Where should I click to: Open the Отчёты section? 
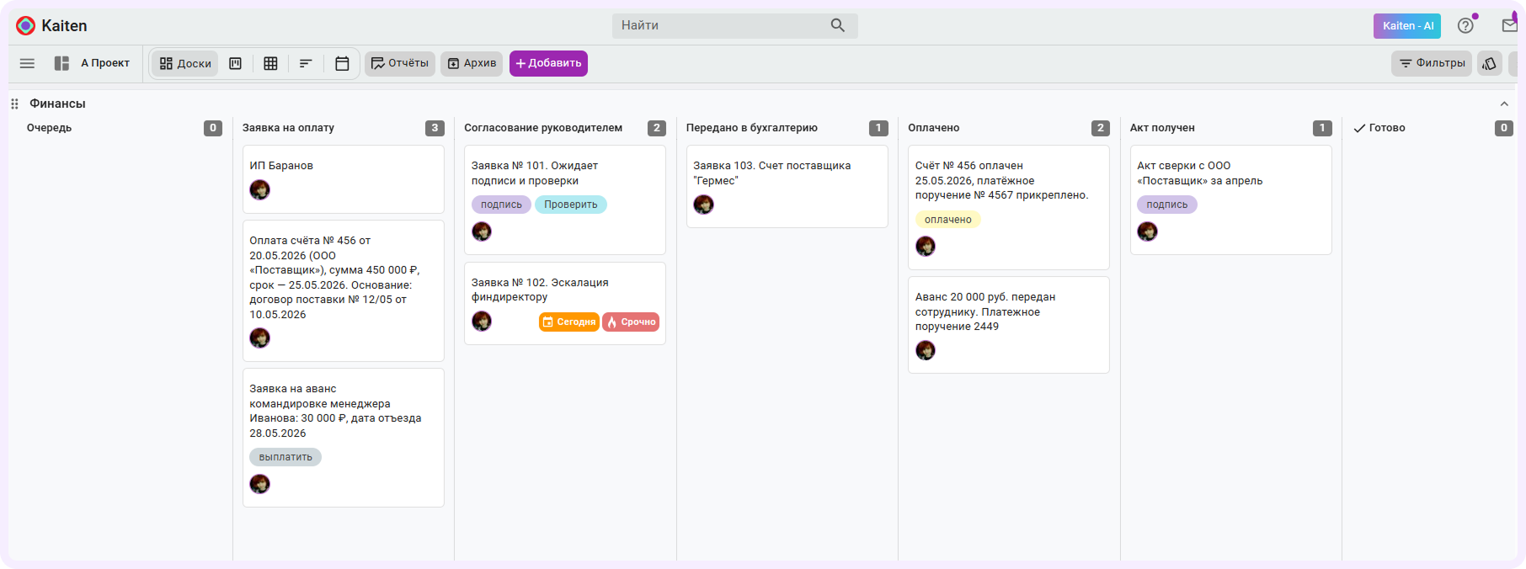400,63
